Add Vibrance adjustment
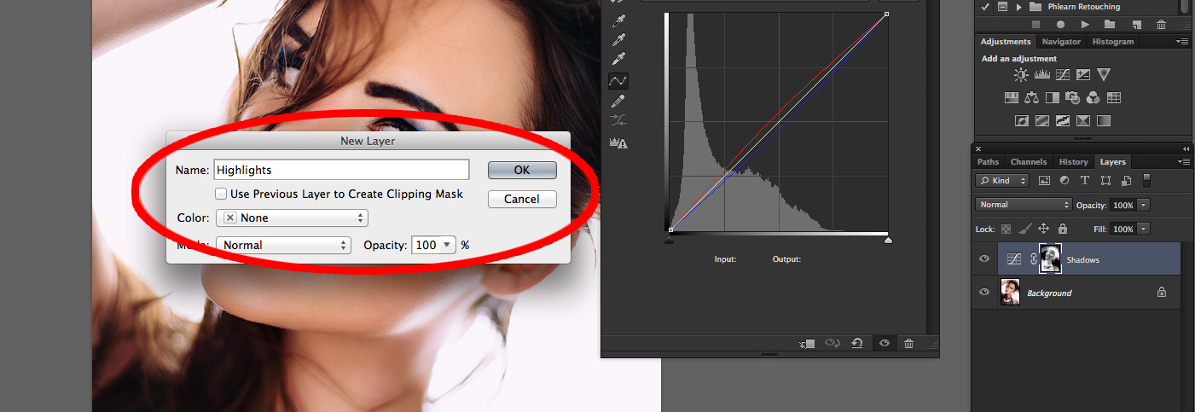The height and width of the screenshot is (412, 1195). pyautogui.click(x=1104, y=75)
